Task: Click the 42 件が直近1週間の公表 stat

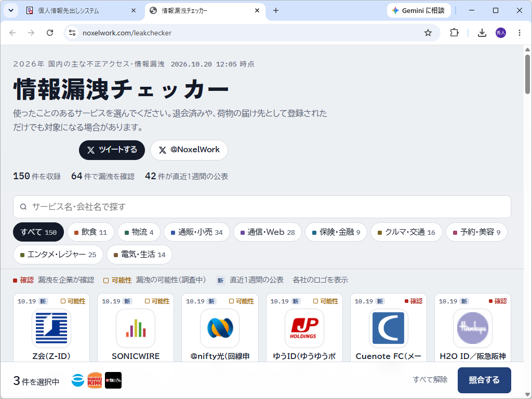Action: (x=187, y=176)
